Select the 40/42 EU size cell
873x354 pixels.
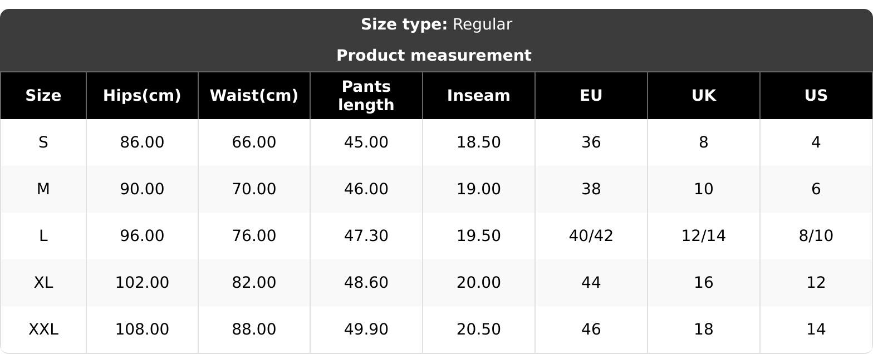click(591, 236)
